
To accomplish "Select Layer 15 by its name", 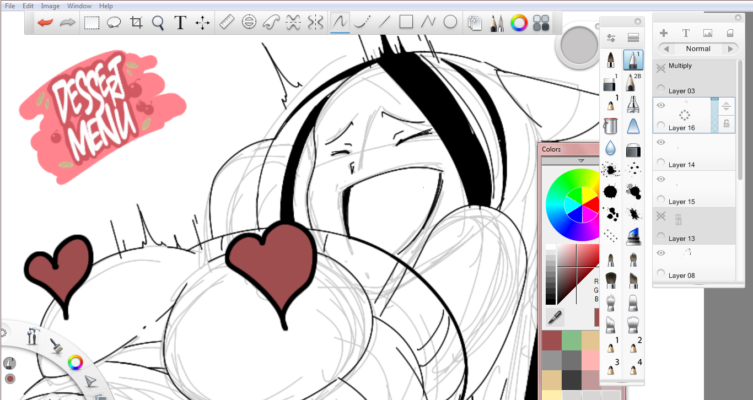I will click(682, 202).
